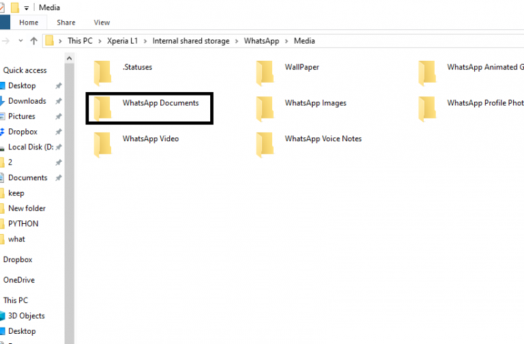Expand chevron after This PC in address bar
The image size is (524, 344).
100,41
